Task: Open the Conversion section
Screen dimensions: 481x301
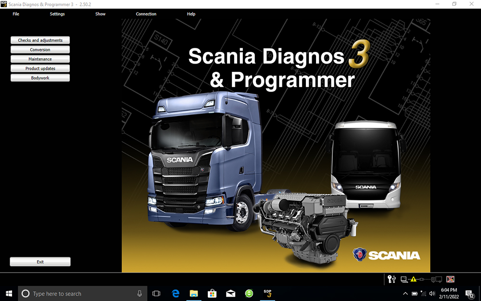Action: [x=40, y=50]
